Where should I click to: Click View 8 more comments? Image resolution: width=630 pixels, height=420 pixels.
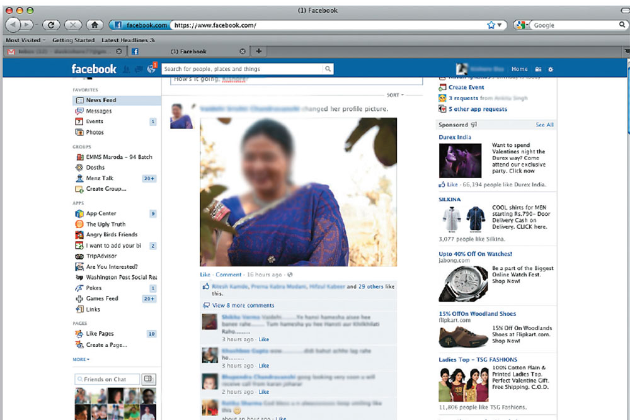click(243, 305)
